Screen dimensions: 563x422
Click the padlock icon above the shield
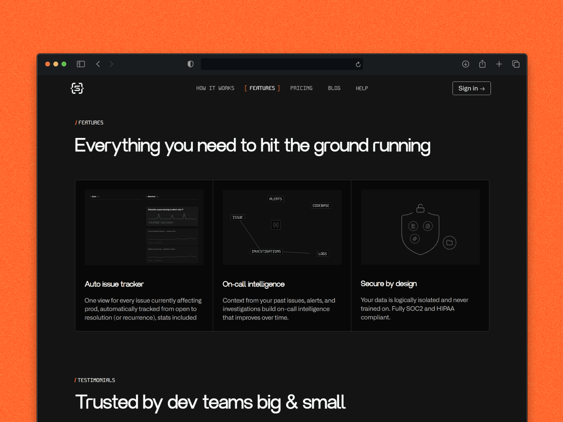tap(420, 208)
